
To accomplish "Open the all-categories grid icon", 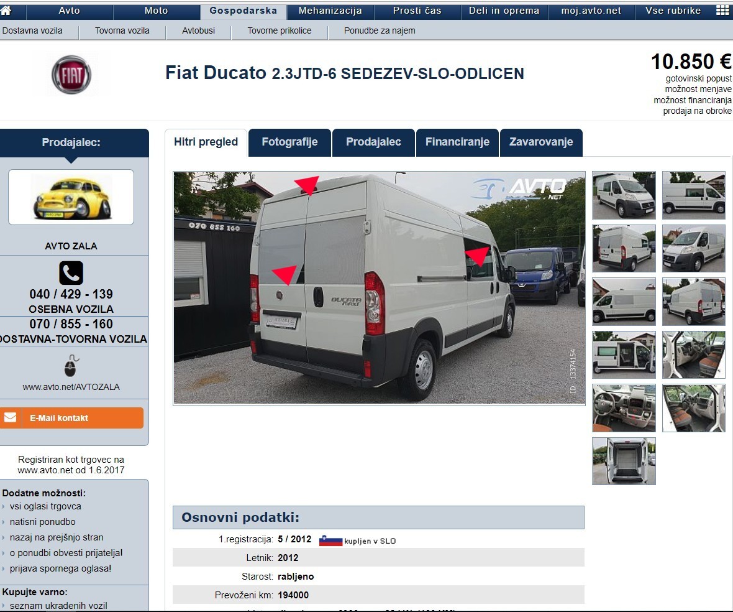I will (722, 11).
